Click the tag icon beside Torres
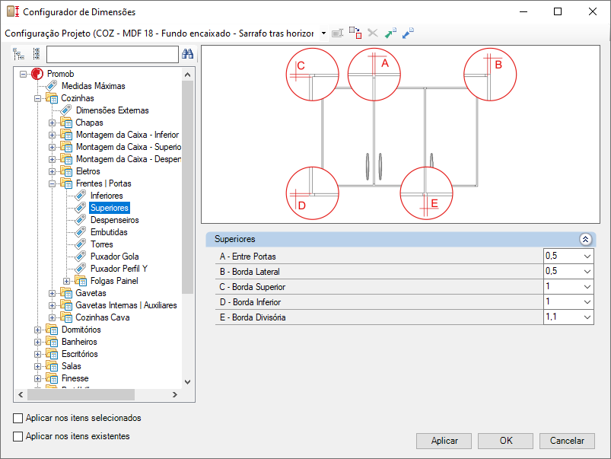This screenshot has width=611, height=459. click(x=81, y=244)
